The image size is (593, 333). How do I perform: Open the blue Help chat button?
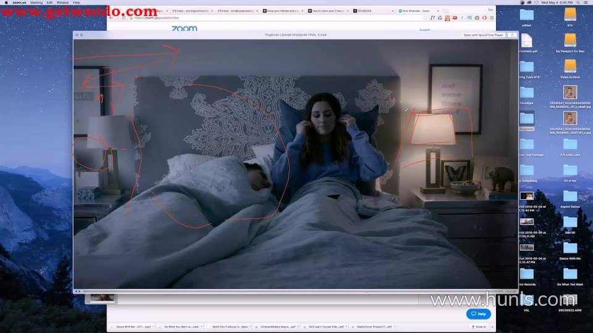click(478, 314)
